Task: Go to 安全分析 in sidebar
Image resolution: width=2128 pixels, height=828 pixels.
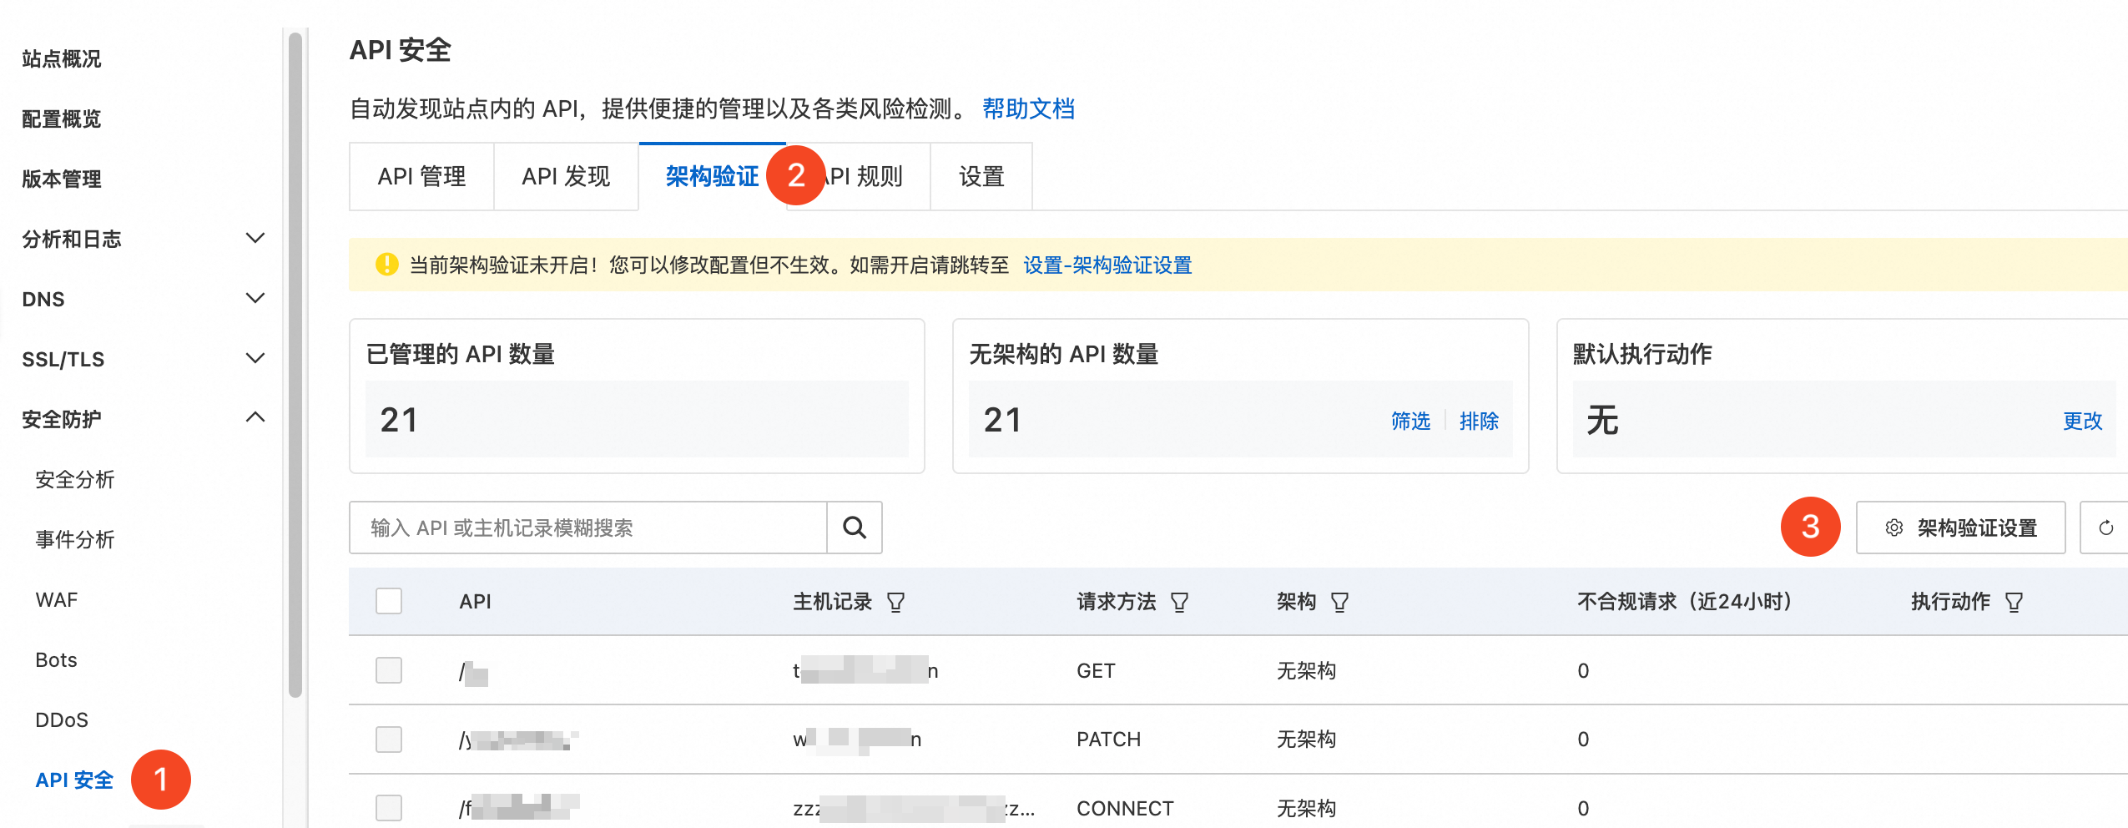Action: point(75,479)
